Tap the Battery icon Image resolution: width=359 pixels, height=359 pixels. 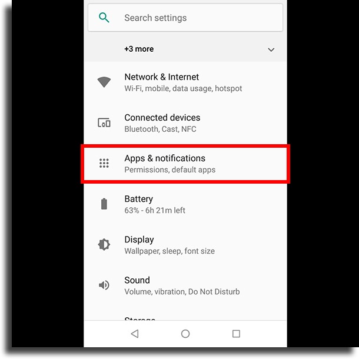coord(104,204)
